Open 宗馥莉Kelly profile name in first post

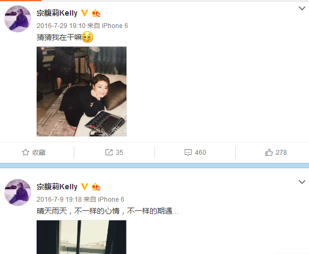point(57,13)
